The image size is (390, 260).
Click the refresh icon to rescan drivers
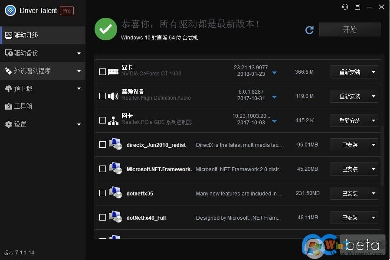tap(309, 30)
